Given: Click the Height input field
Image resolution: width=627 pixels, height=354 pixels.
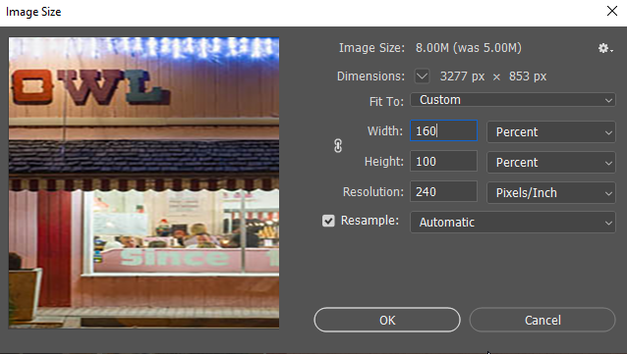Looking at the screenshot, I should click(443, 161).
